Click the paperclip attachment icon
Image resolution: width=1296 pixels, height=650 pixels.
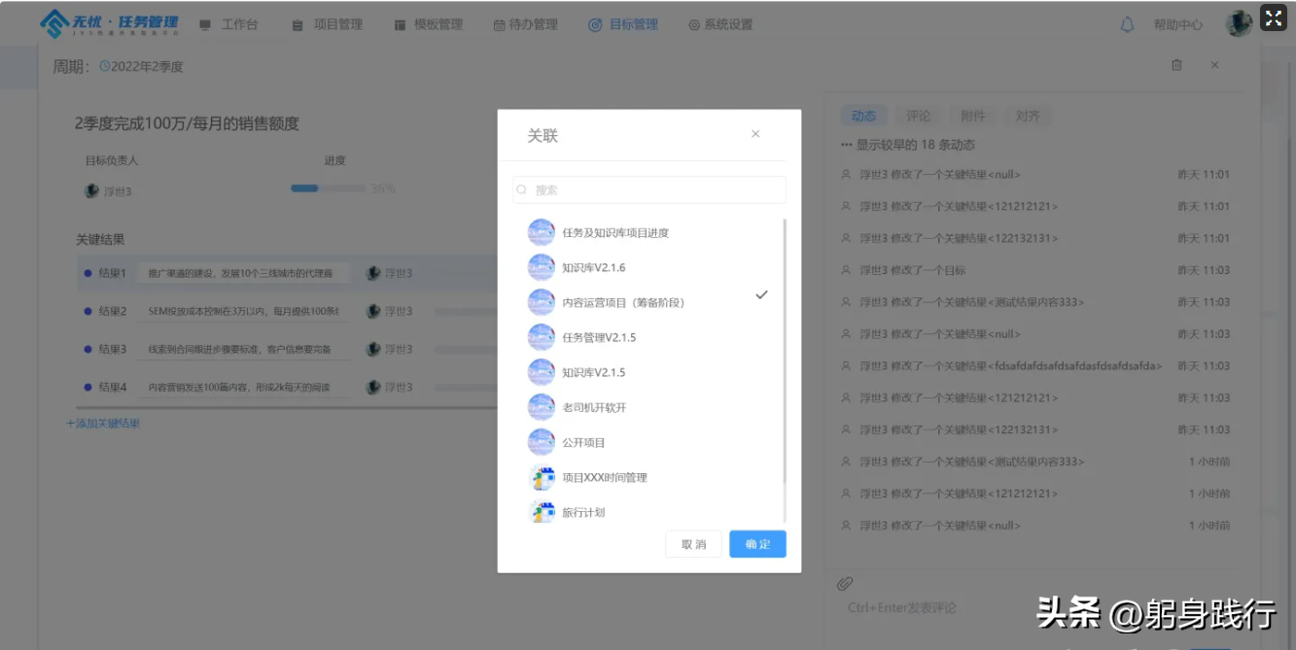[x=845, y=583]
